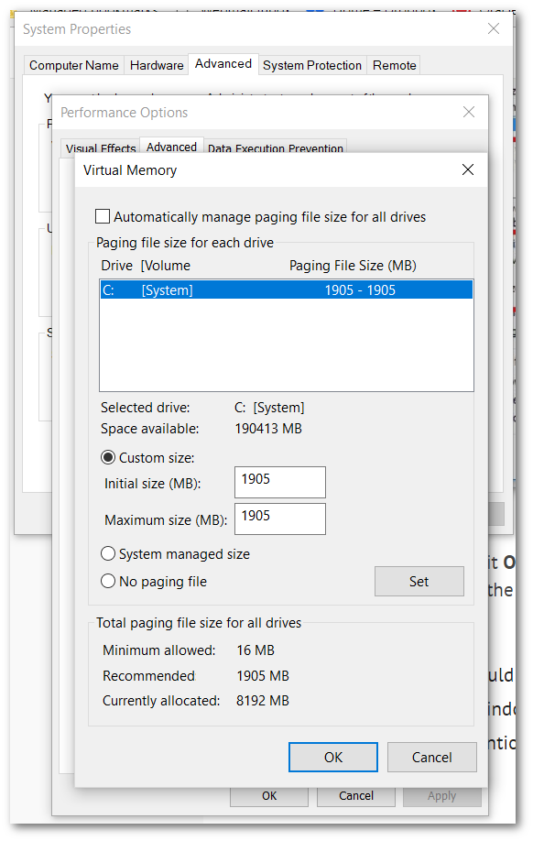Click the 190413 MB space available value
The width and height of the screenshot is (533, 841).
(x=268, y=429)
